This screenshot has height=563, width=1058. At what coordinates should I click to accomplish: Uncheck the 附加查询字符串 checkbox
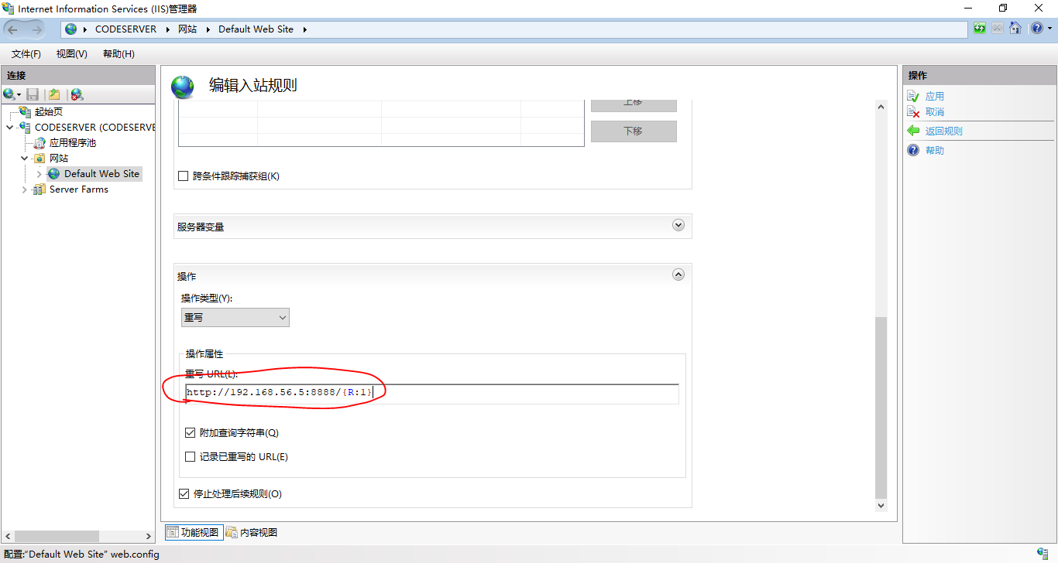pyautogui.click(x=191, y=433)
